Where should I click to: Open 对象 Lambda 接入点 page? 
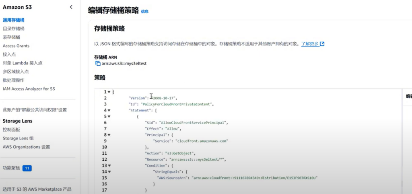pos(23,63)
